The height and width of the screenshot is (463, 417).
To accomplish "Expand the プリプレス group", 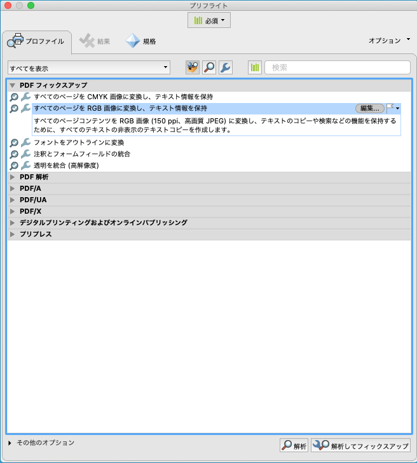I will tap(12, 234).
